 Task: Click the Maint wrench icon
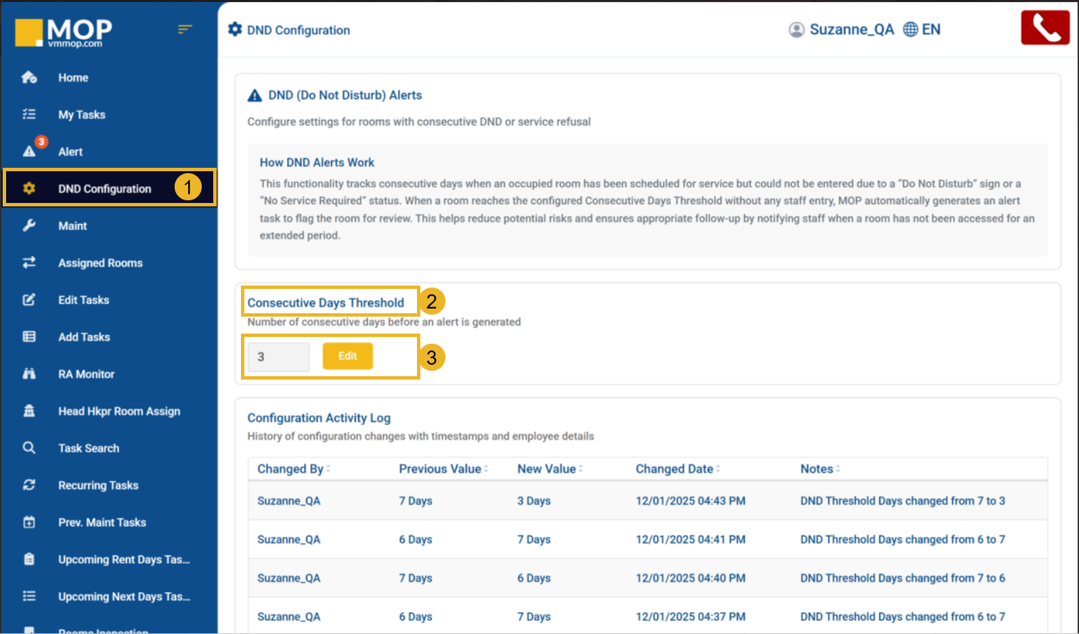pos(29,225)
